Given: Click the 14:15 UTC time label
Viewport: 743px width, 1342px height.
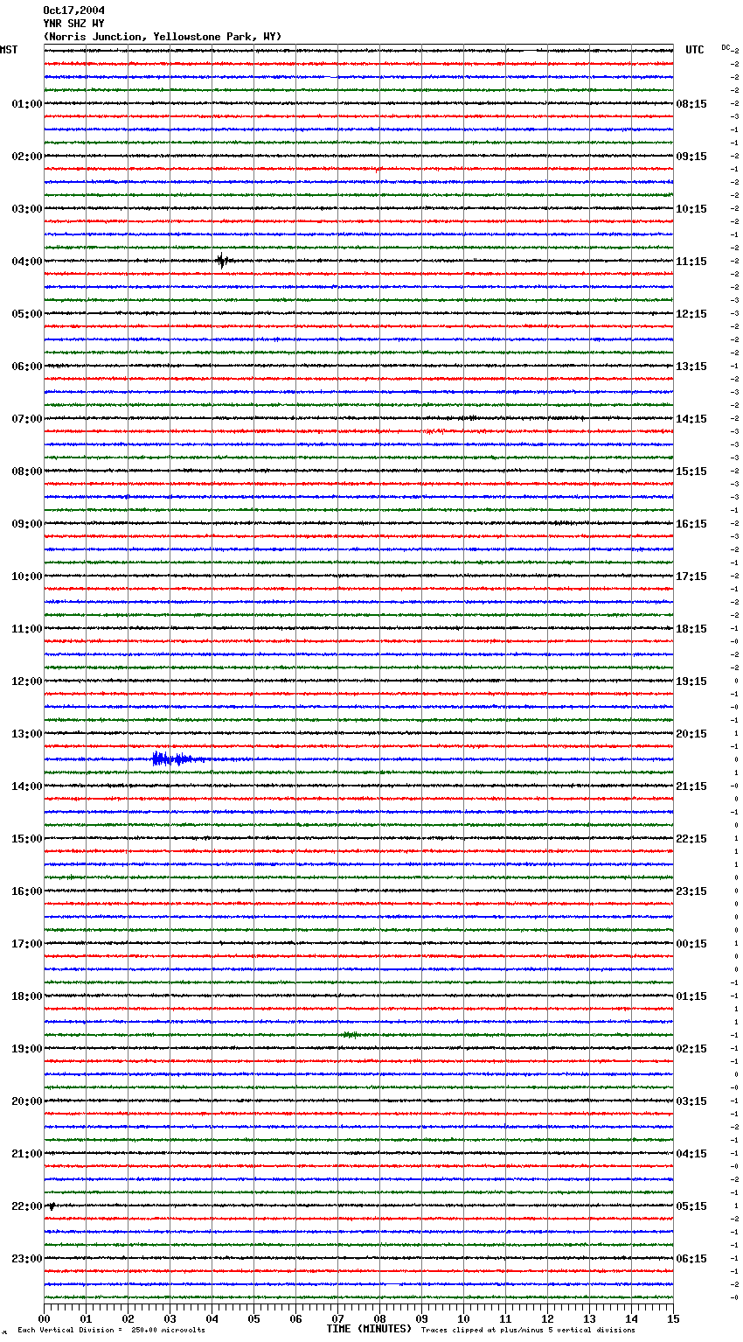Looking at the screenshot, I should pos(691,419).
